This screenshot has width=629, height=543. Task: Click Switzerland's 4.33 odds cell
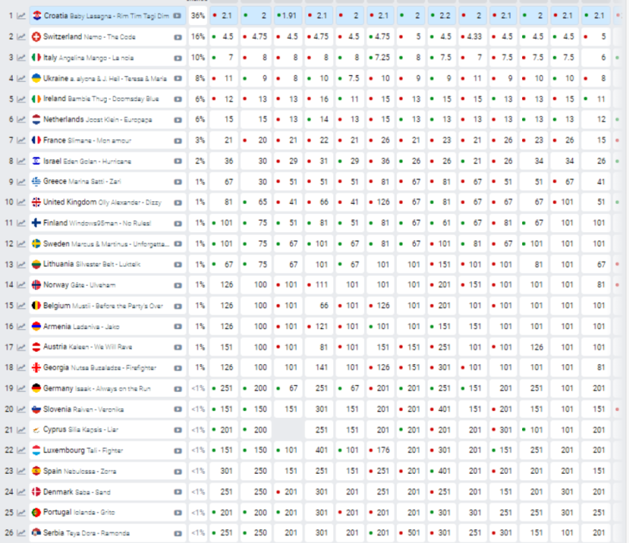[472, 36]
